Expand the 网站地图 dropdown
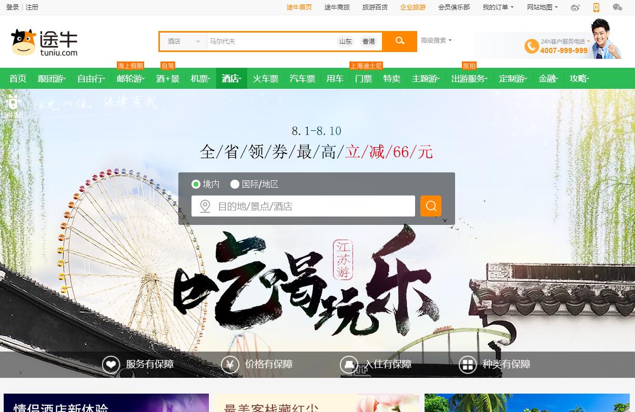 click(542, 7)
